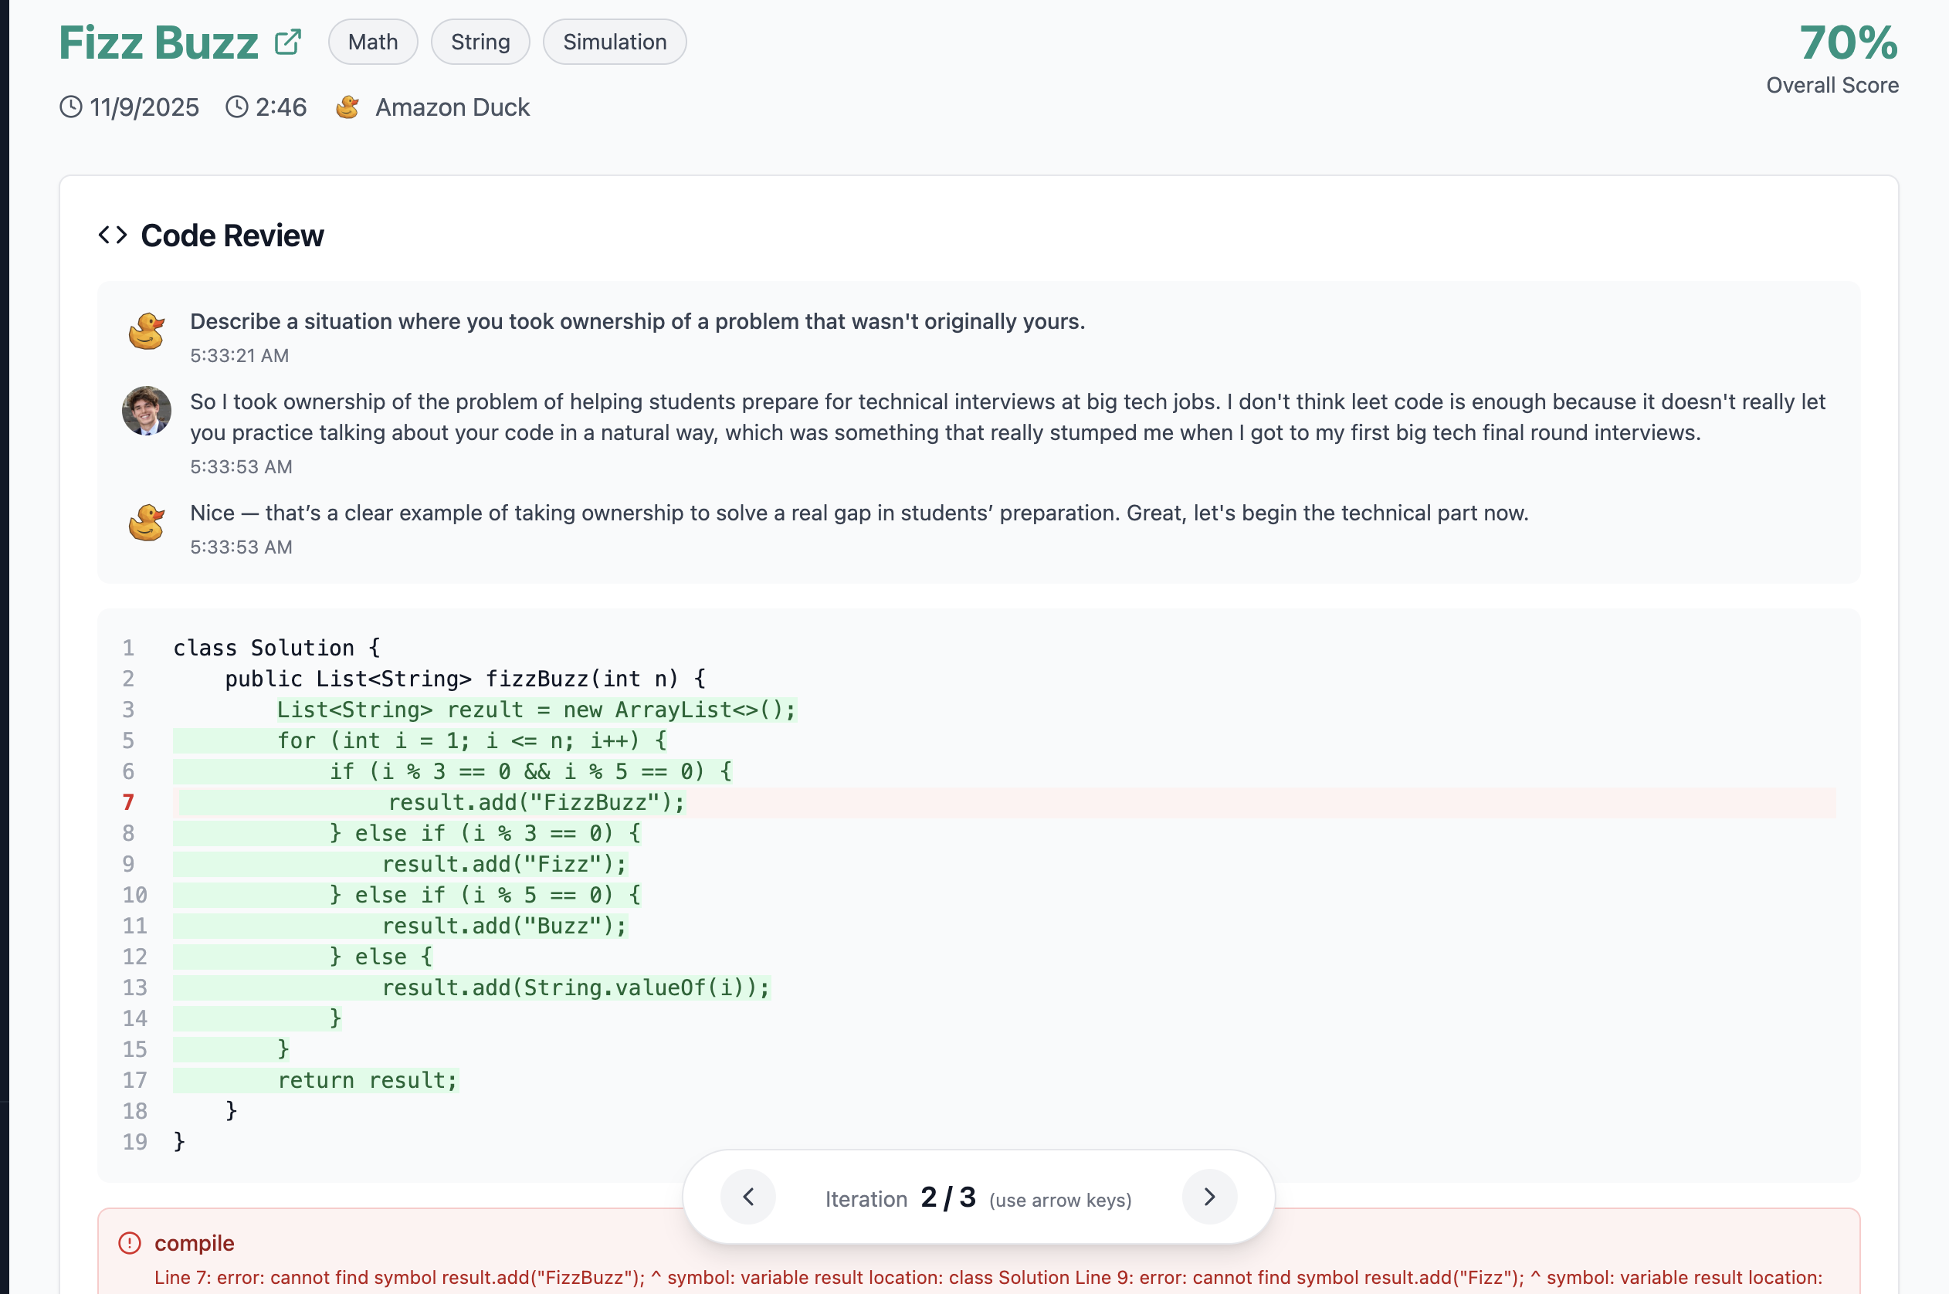The width and height of the screenshot is (1949, 1294).
Task: Click the 70% overall score
Action: [x=1849, y=43]
